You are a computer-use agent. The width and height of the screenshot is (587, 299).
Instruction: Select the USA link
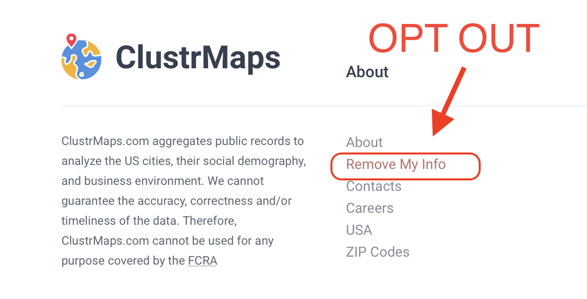click(x=359, y=230)
